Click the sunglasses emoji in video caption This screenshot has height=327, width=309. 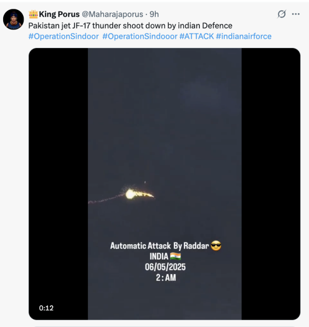tap(216, 246)
